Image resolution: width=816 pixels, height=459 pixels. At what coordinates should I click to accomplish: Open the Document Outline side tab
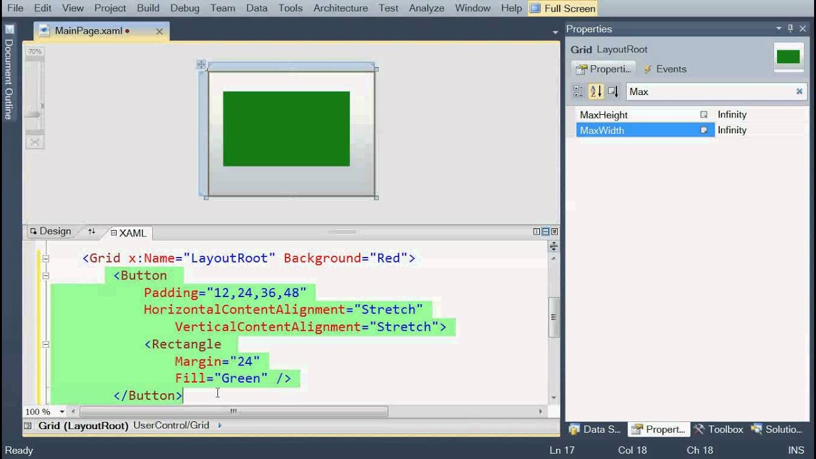click(x=8, y=72)
